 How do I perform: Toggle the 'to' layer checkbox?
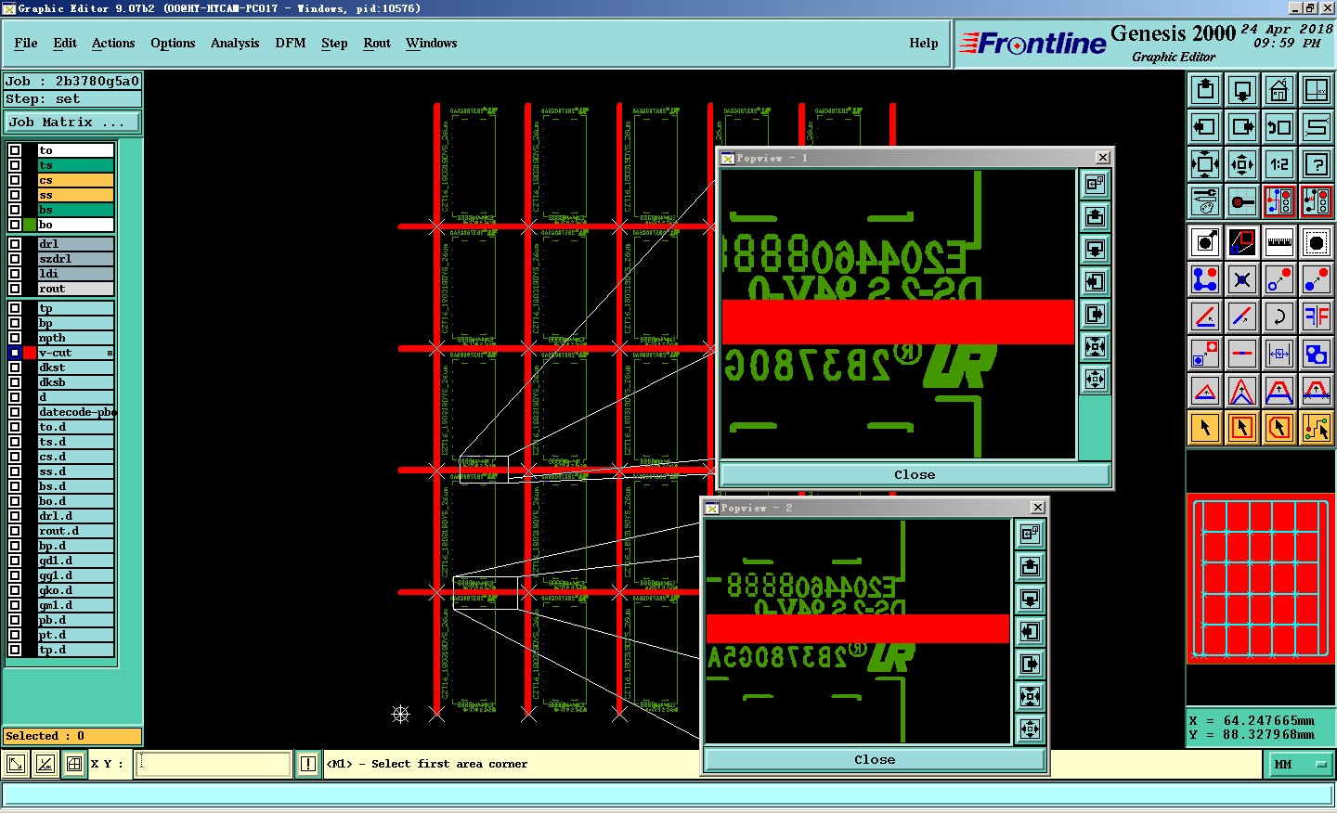[15, 150]
